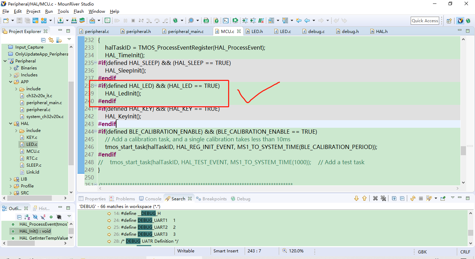The height and width of the screenshot is (259, 475).
Task: Switch to the debug.c editor tab
Action: (316, 31)
